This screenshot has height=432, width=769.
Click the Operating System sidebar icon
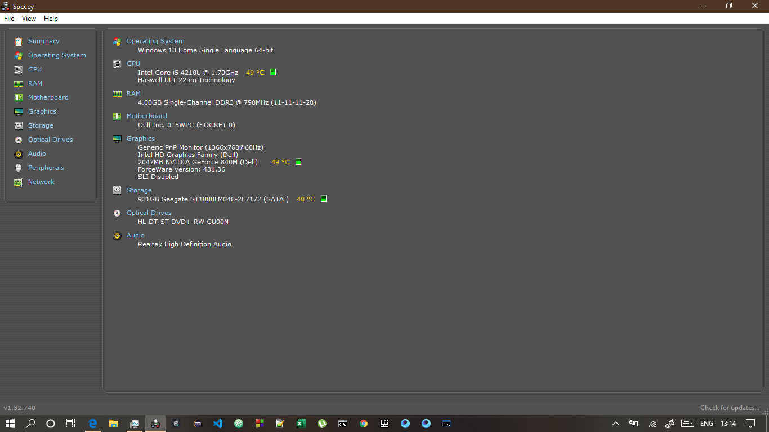tap(19, 55)
